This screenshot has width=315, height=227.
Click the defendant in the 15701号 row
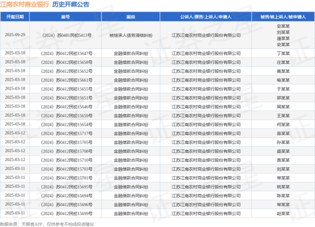point(283,178)
